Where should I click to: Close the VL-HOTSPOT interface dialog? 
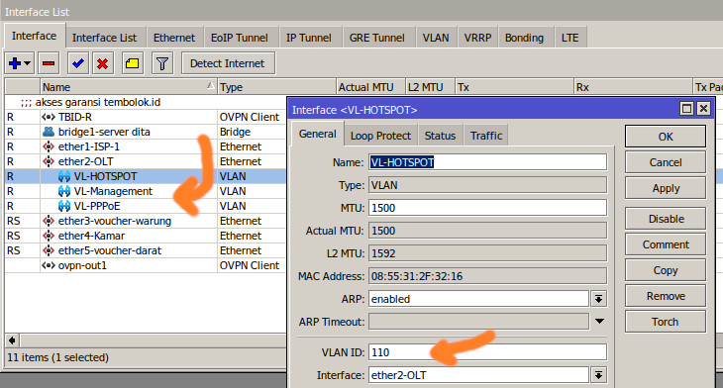(703, 109)
